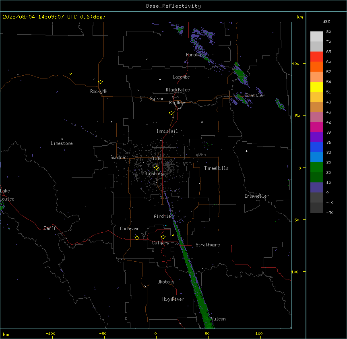Click the Didsbury map label
Image resolution: width=347 pixels, height=339 pixels.
click(154, 174)
